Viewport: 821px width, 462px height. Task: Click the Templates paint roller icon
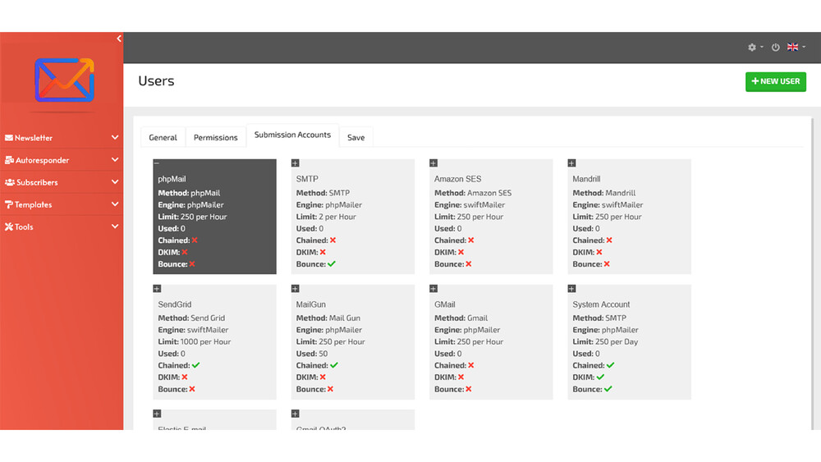tap(9, 204)
